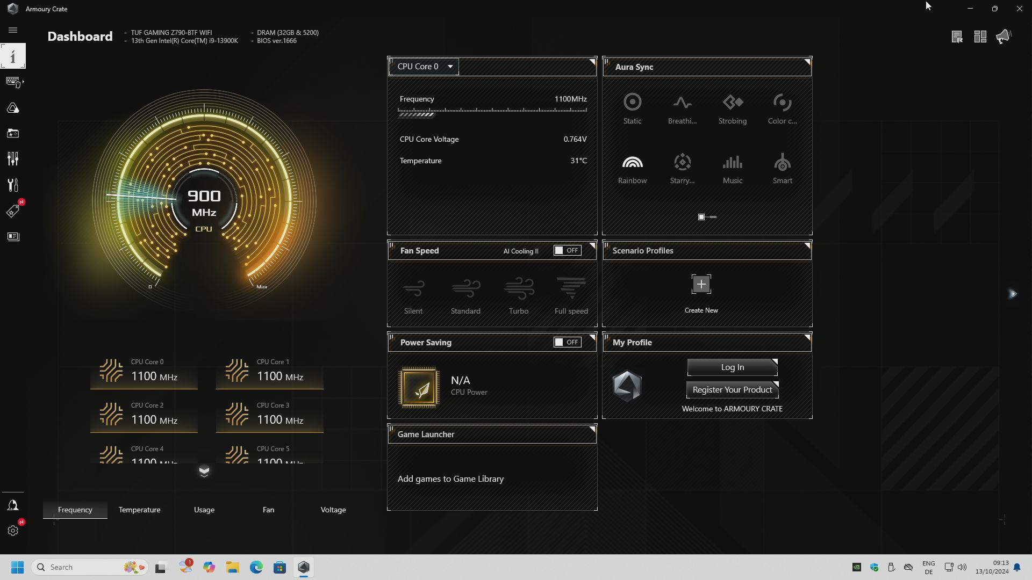This screenshot has width=1032, height=580.
Task: Open the announcements megaphone icon
Action: coord(1004,37)
